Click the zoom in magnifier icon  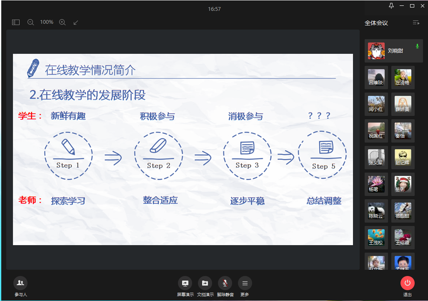63,23
